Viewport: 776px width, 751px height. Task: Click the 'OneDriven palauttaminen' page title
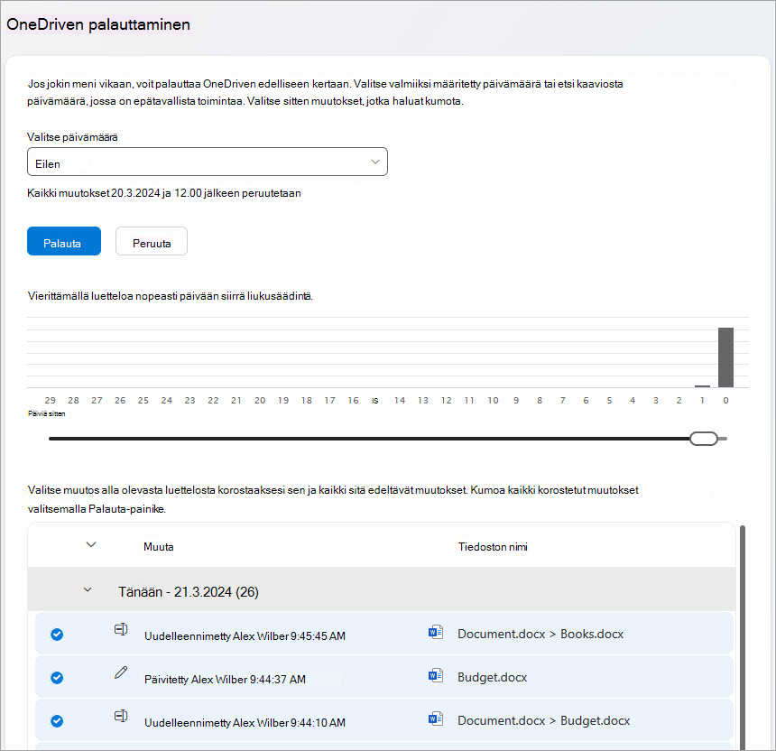(98, 24)
